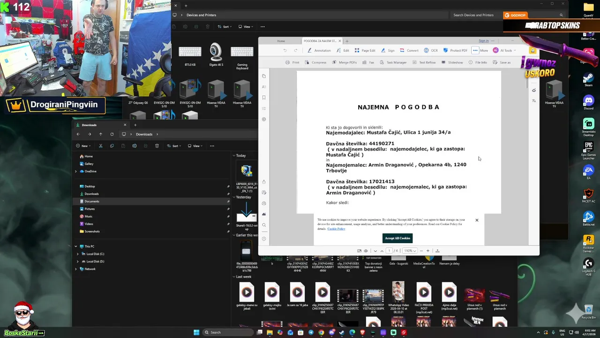Show File Info for the PDF
Viewport: 600px width, 338px height.
(478, 62)
